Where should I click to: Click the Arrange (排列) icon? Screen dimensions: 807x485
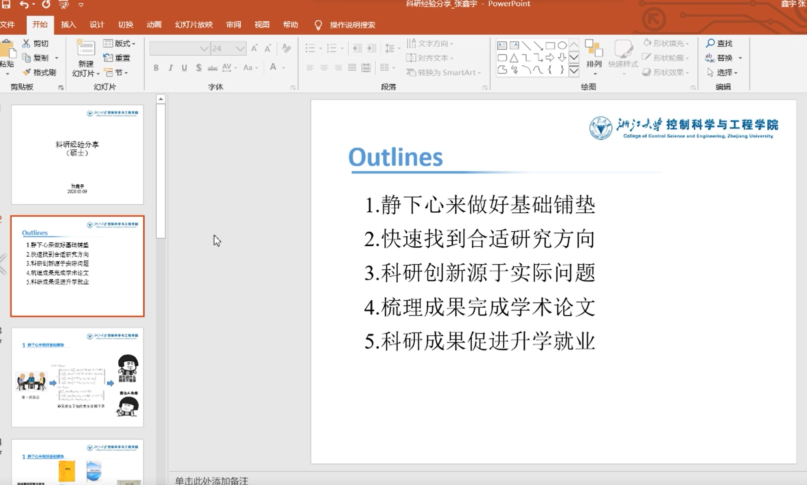[x=594, y=49]
